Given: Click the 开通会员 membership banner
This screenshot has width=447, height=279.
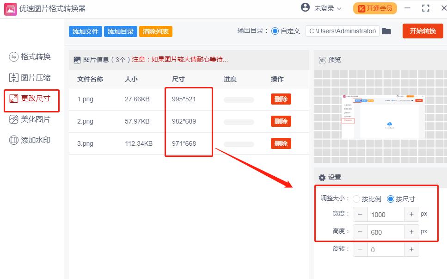Looking at the screenshot, I should 374,8.
